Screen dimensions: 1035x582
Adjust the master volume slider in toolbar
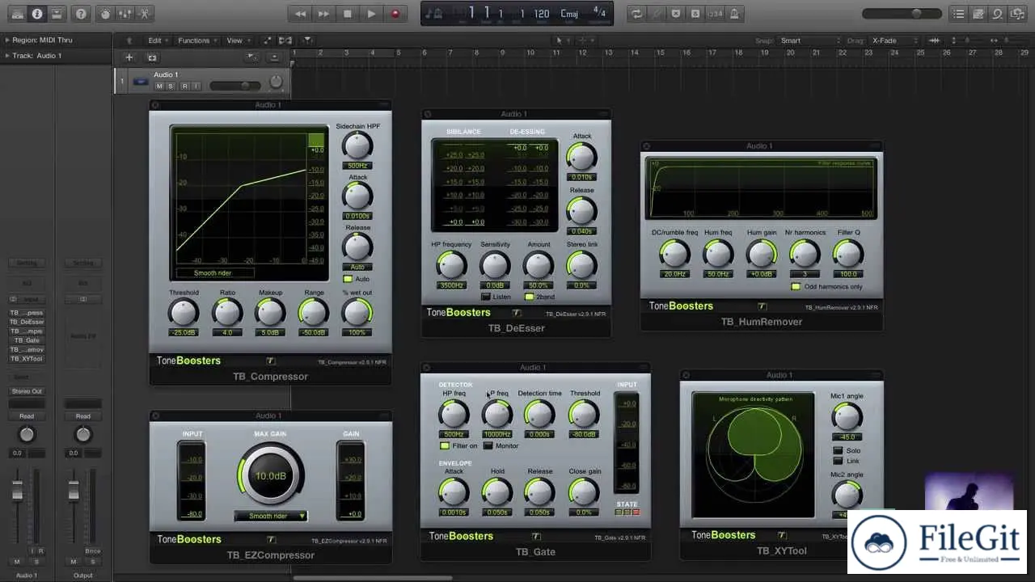pos(902,14)
